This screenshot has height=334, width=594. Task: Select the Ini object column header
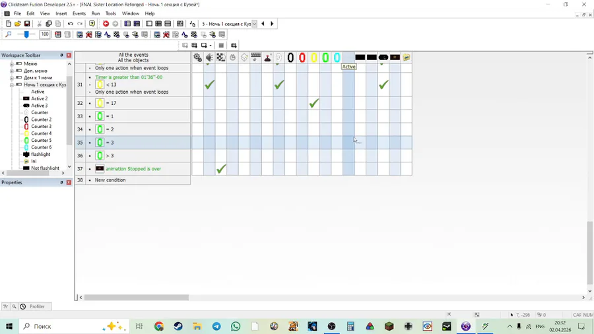[407, 57]
